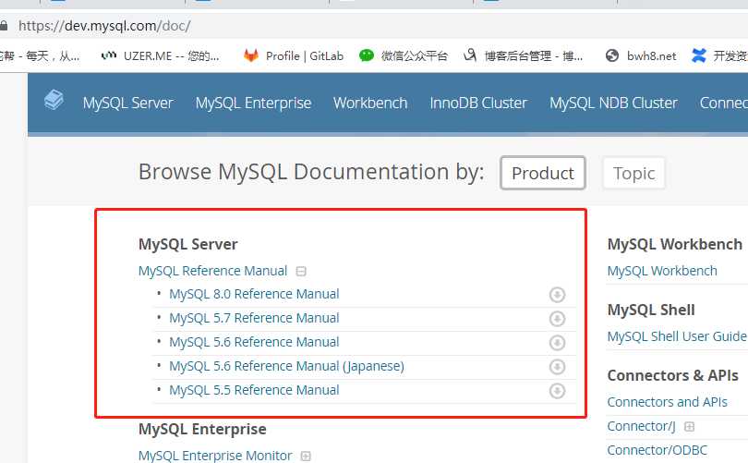The width and height of the screenshot is (748, 463).
Task: Browse documentation by Product
Action: point(543,173)
